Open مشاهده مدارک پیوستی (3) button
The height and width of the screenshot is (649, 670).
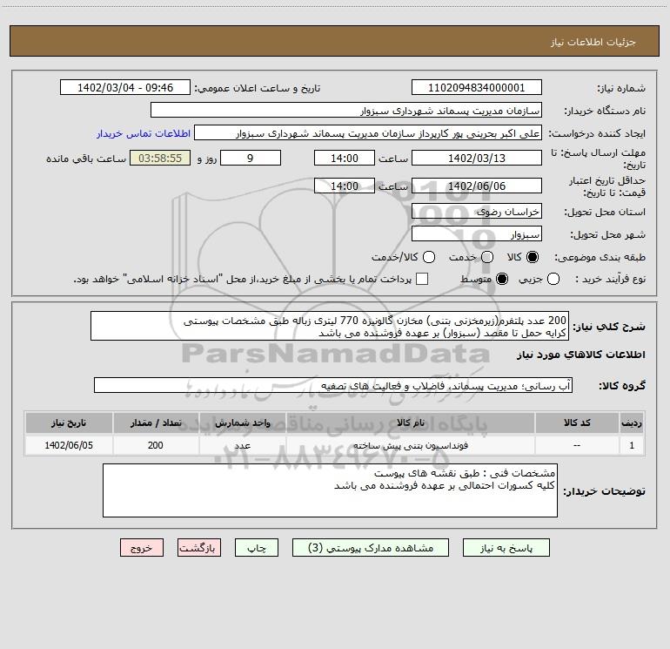pyautogui.click(x=371, y=548)
